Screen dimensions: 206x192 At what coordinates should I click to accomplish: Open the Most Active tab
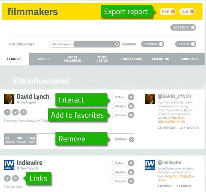pyautogui.click(x=102, y=59)
